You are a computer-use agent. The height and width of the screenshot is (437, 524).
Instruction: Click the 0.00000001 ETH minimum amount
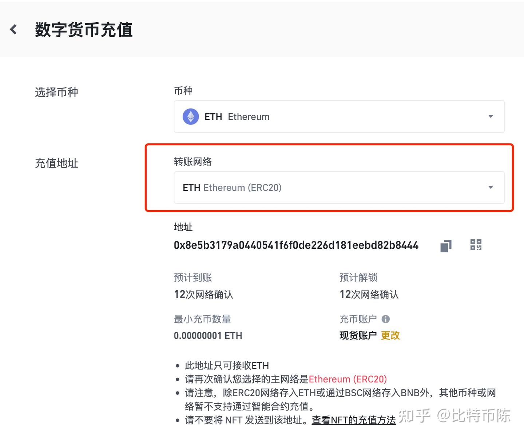tap(208, 335)
